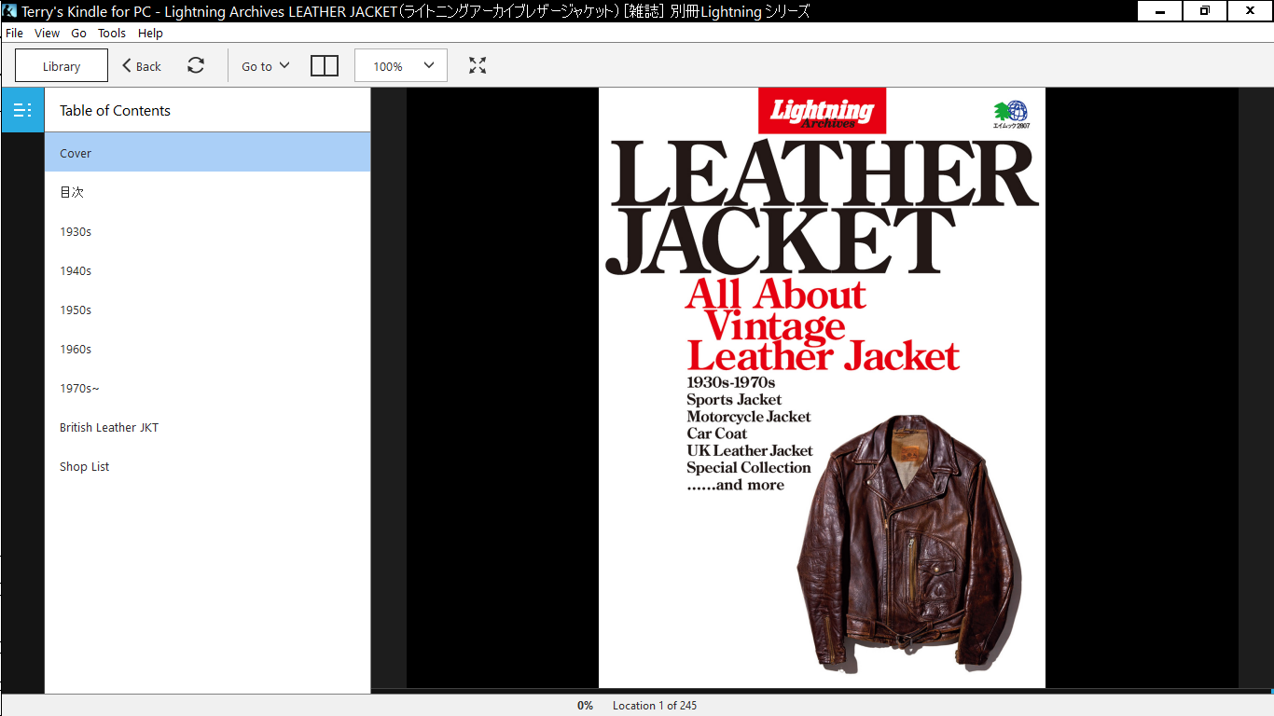Go to the 1950s chapter

[x=207, y=310]
